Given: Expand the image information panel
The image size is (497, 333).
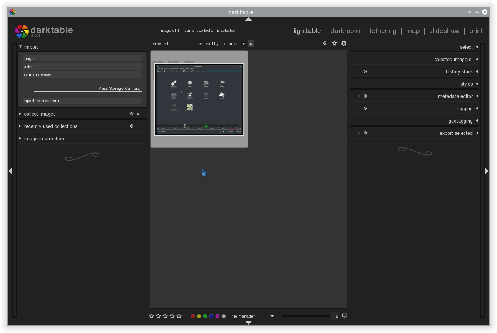Looking at the screenshot, I should (x=44, y=138).
